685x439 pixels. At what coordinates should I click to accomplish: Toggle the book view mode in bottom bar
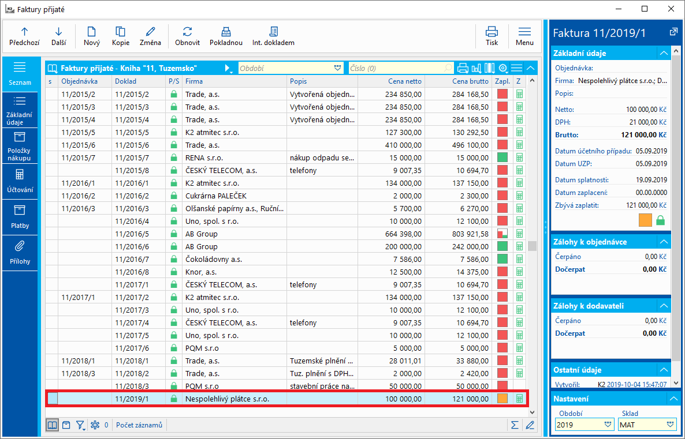pyautogui.click(x=52, y=425)
